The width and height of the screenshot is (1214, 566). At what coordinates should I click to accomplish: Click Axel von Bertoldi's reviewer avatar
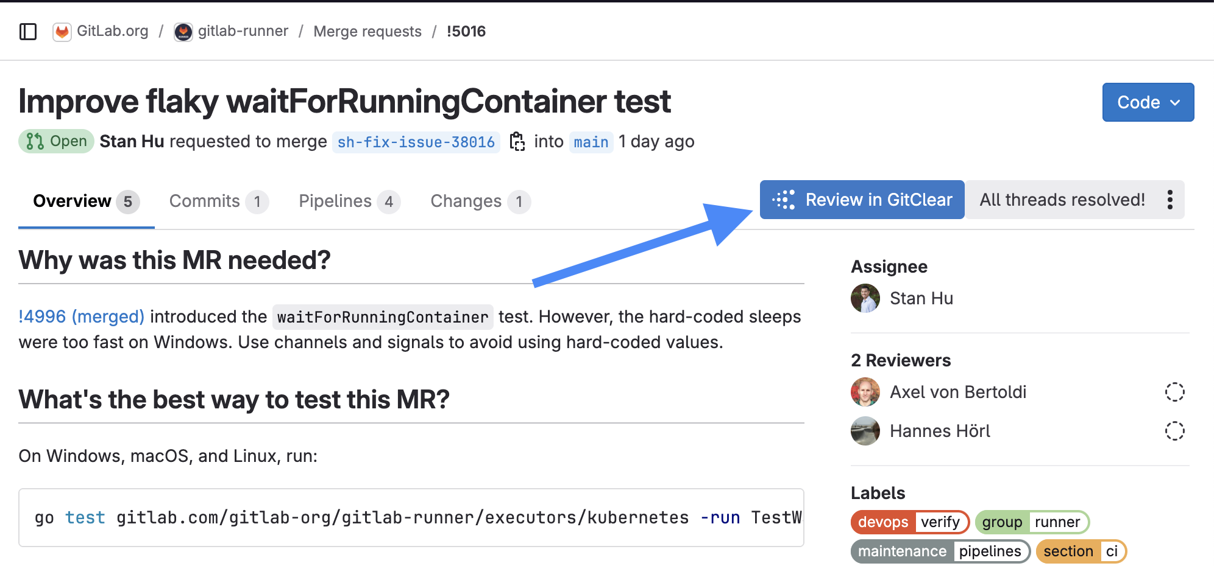point(865,392)
